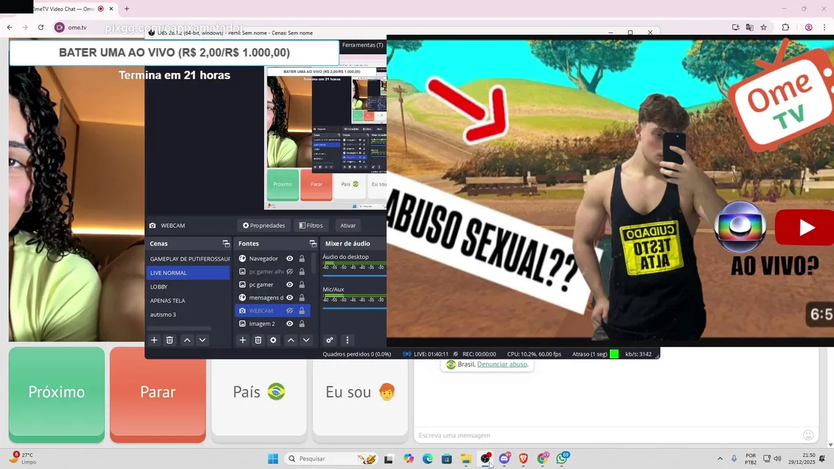This screenshot has width=834, height=469.
Task: Open the Ferramentas (T) menu in OBS
Action: point(362,45)
